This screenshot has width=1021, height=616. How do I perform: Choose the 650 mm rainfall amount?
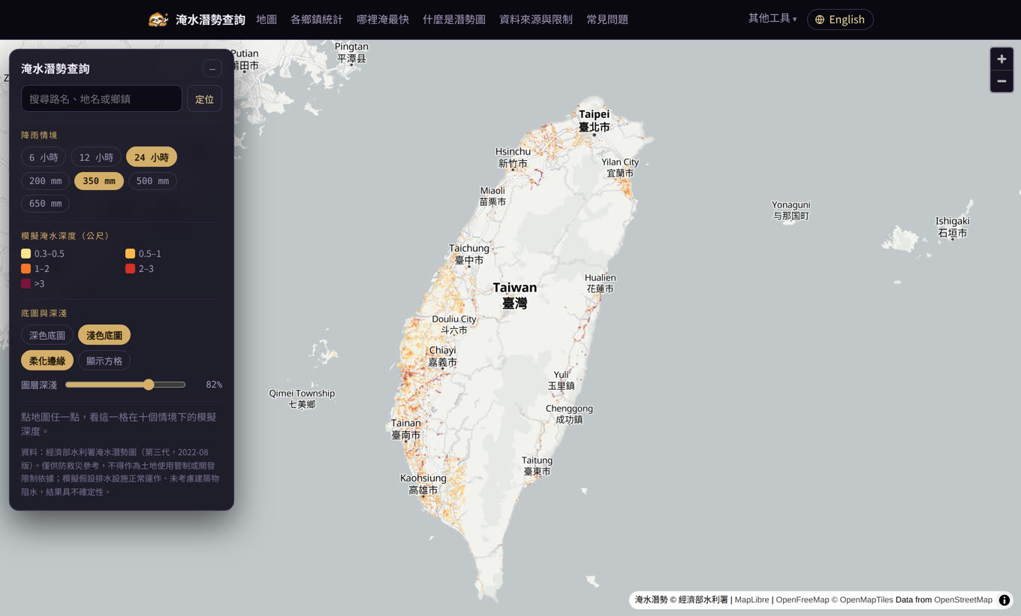(46, 204)
